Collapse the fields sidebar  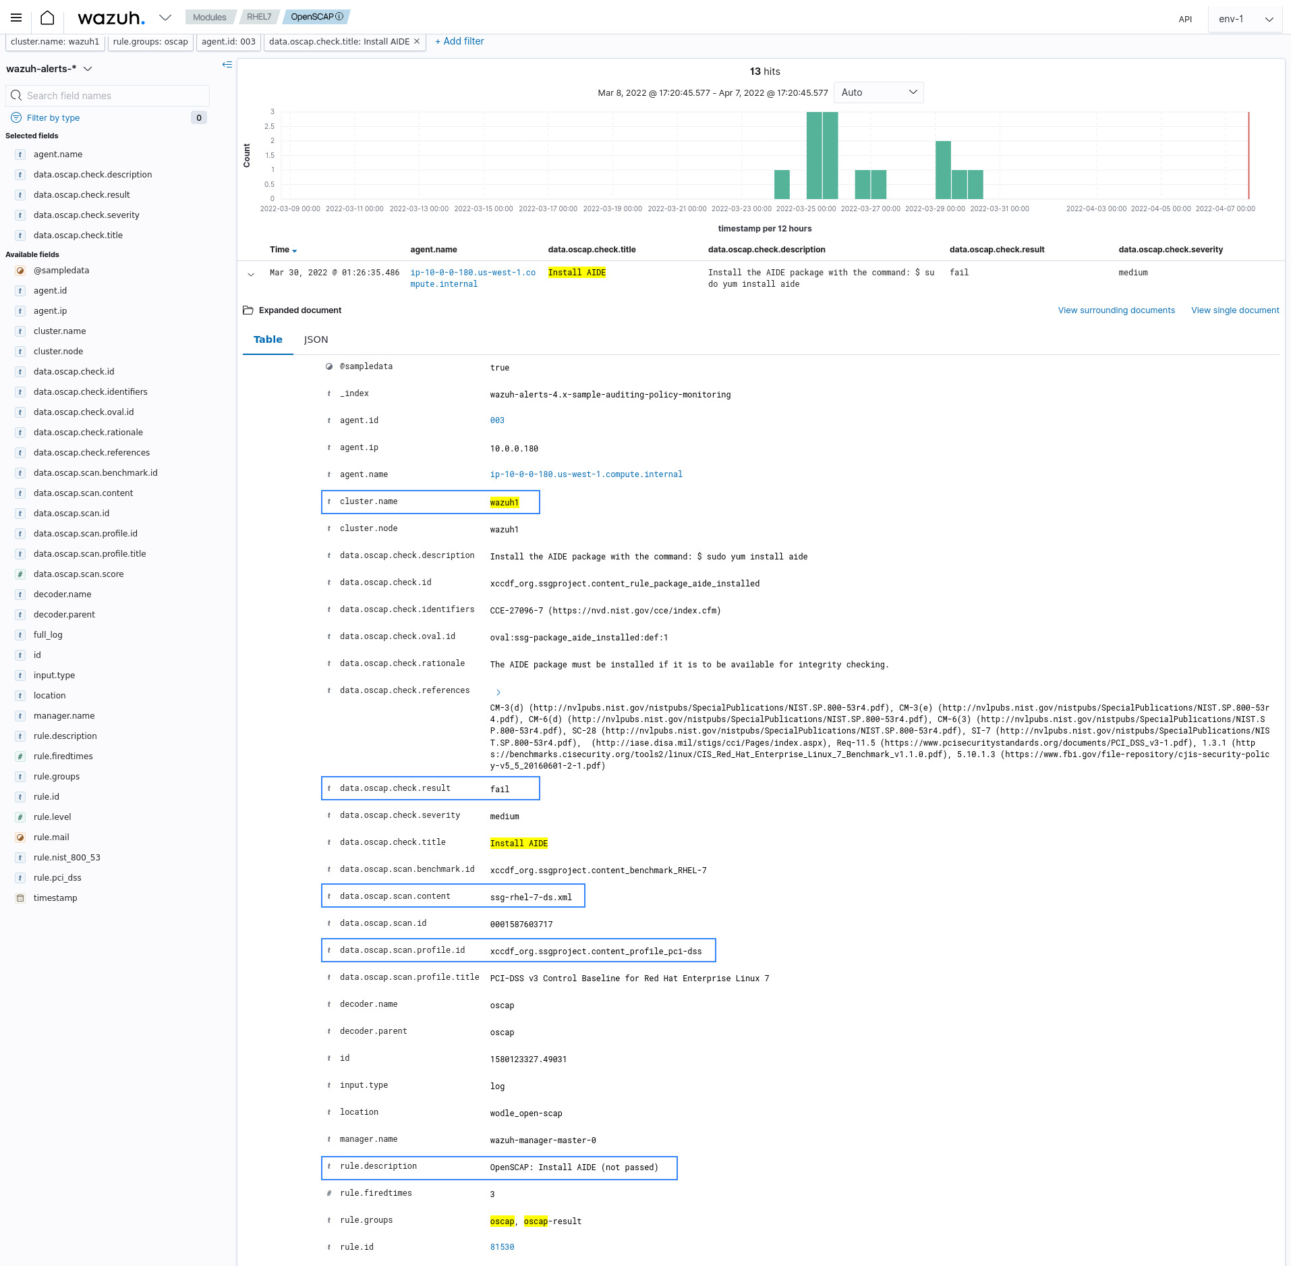coord(227,65)
